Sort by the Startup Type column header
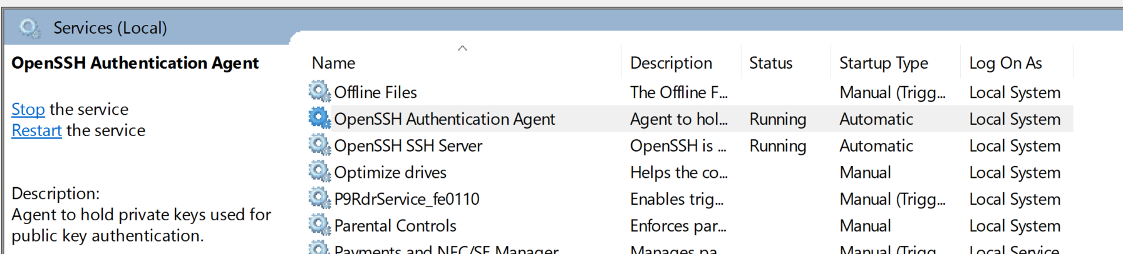The image size is (1123, 254). click(883, 63)
